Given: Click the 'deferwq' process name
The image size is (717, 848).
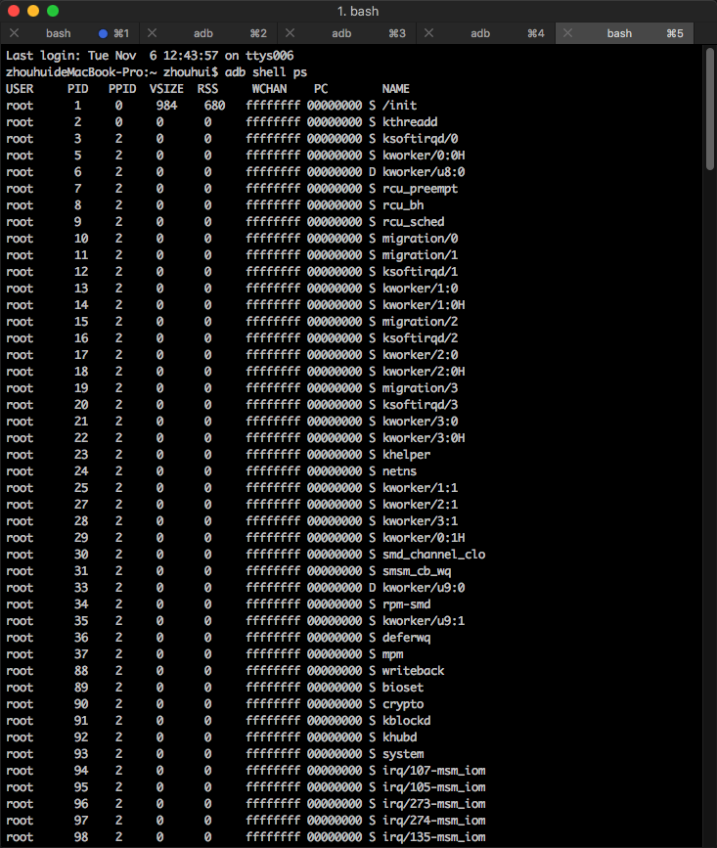Looking at the screenshot, I should click(x=407, y=638).
